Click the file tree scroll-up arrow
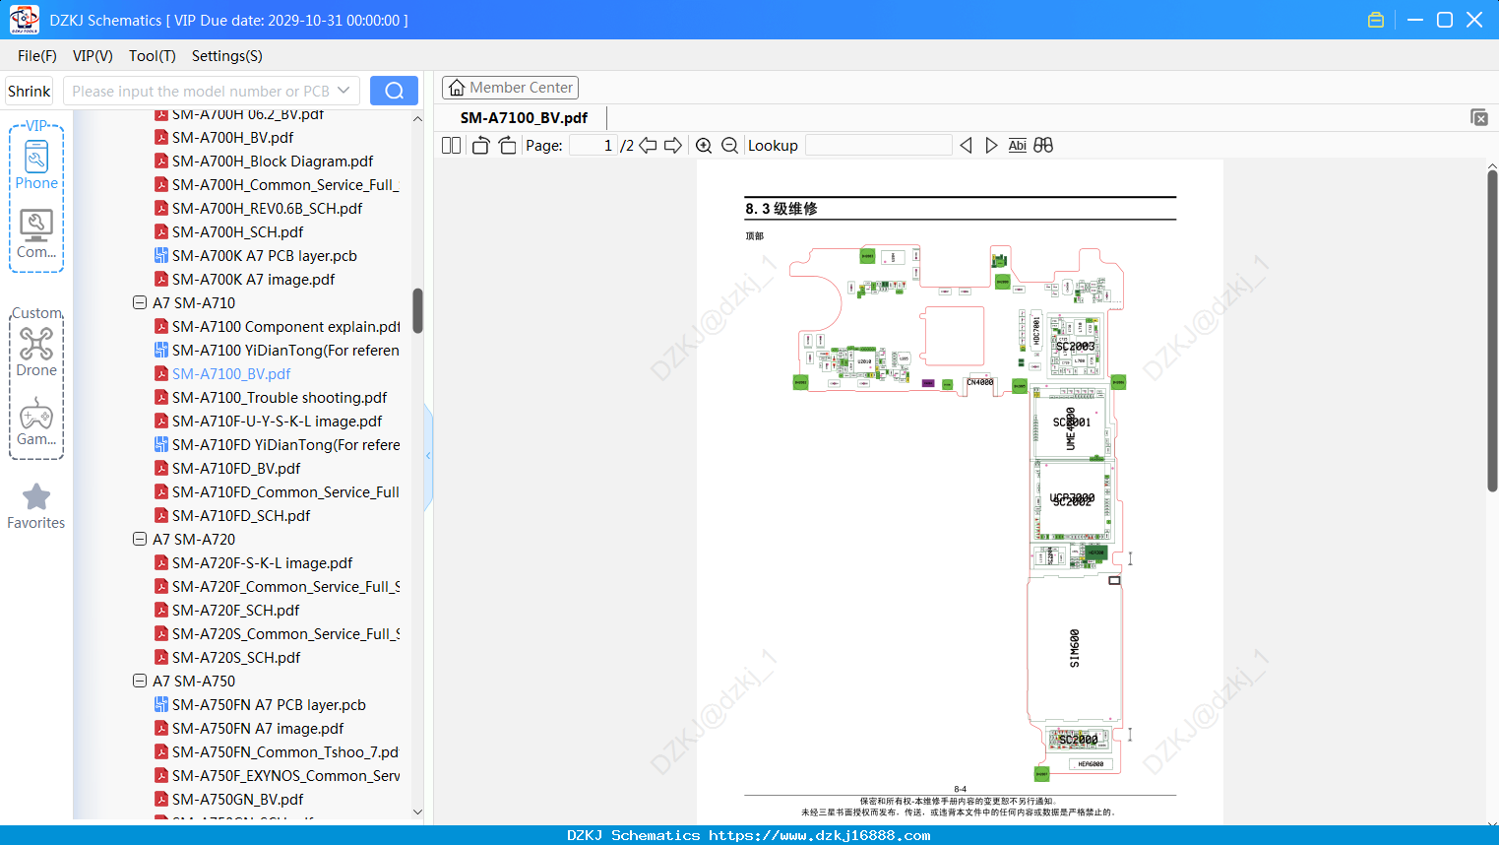 (x=417, y=119)
